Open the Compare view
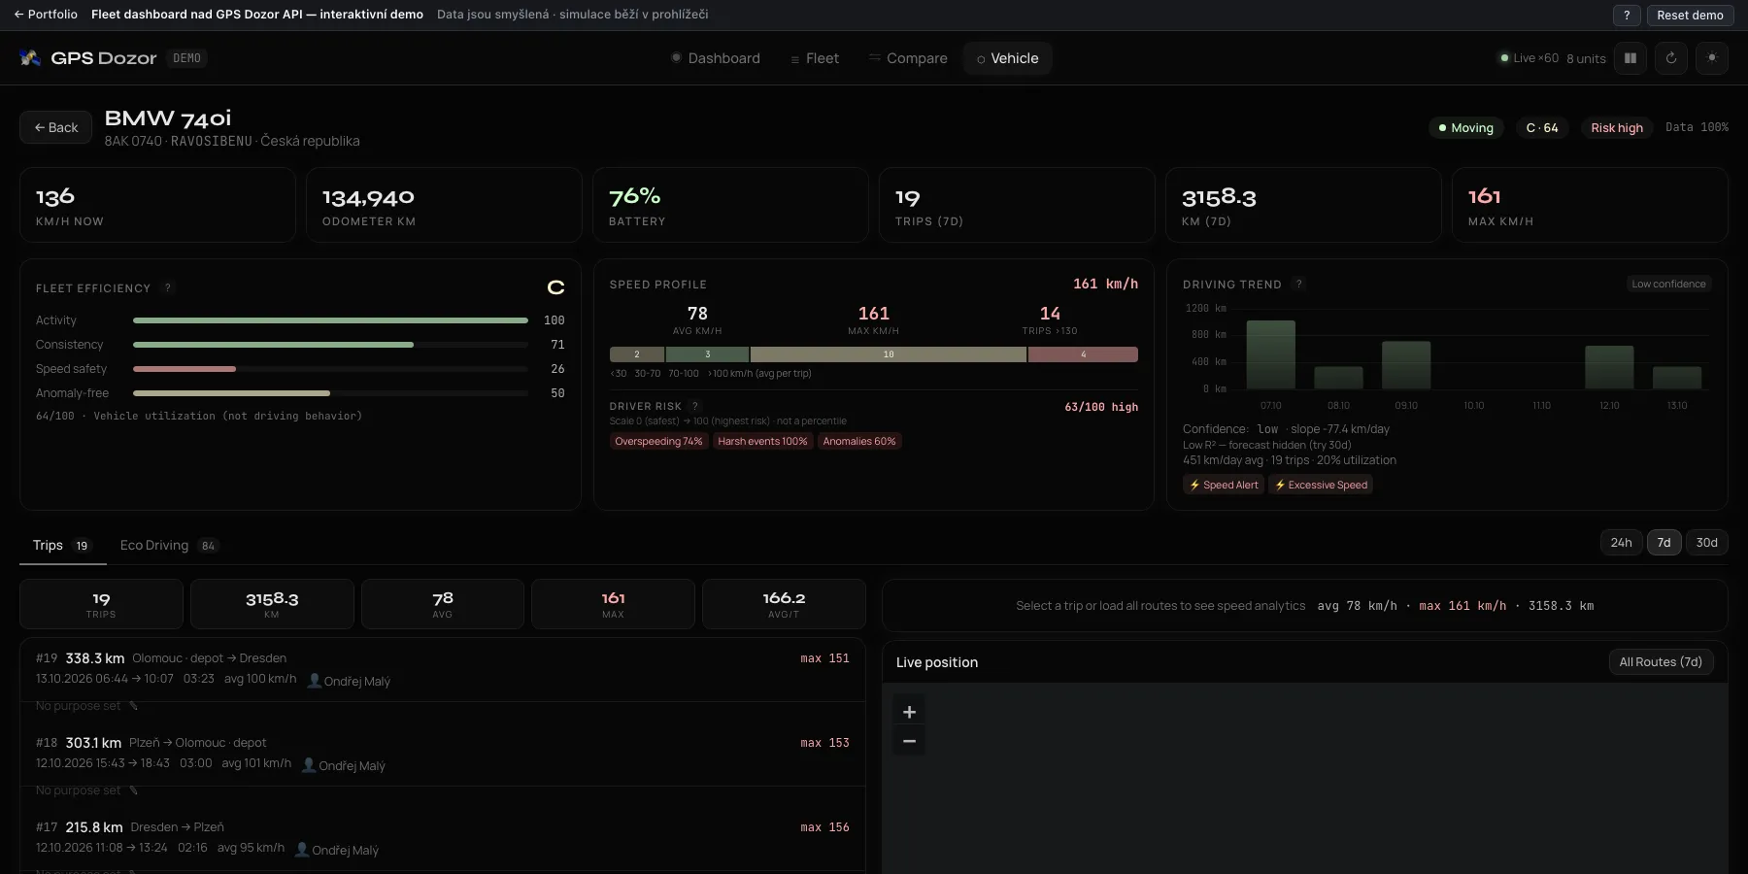The image size is (1748, 874). (x=908, y=58)
